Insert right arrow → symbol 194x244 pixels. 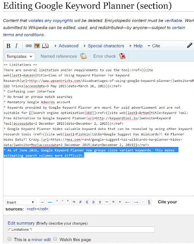click(136, 202)
